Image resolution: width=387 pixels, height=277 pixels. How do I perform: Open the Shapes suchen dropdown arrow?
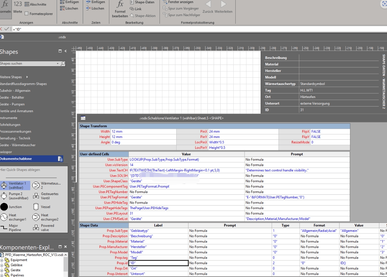tap(58, 64)
